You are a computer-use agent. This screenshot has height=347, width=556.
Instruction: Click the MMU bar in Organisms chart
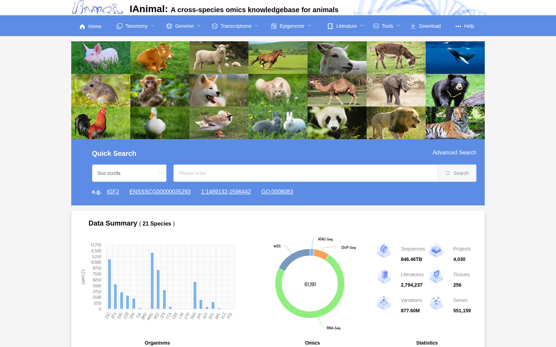point(152,281)
